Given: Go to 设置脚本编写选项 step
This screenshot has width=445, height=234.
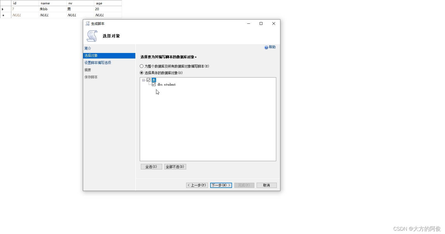Looking at the screenshot, I should point(98,63).
